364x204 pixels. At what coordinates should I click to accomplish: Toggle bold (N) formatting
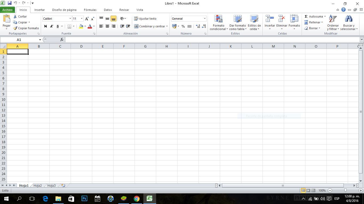pyautogui.click(x=46, y=26)
